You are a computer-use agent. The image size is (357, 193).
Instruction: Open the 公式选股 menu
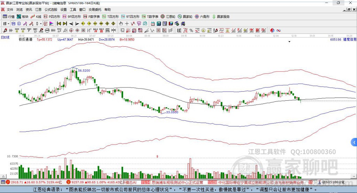pyautogui.click(x=51, y=9)
